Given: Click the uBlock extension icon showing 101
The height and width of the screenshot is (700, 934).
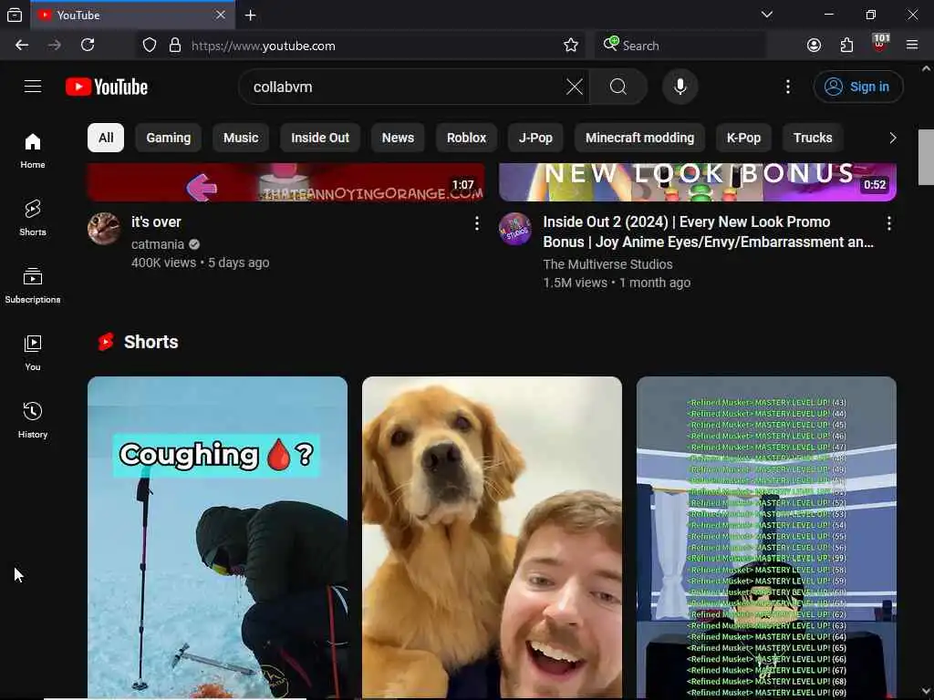Looking at the screenshot, I should pyautogui.click(x=880, y=44).
